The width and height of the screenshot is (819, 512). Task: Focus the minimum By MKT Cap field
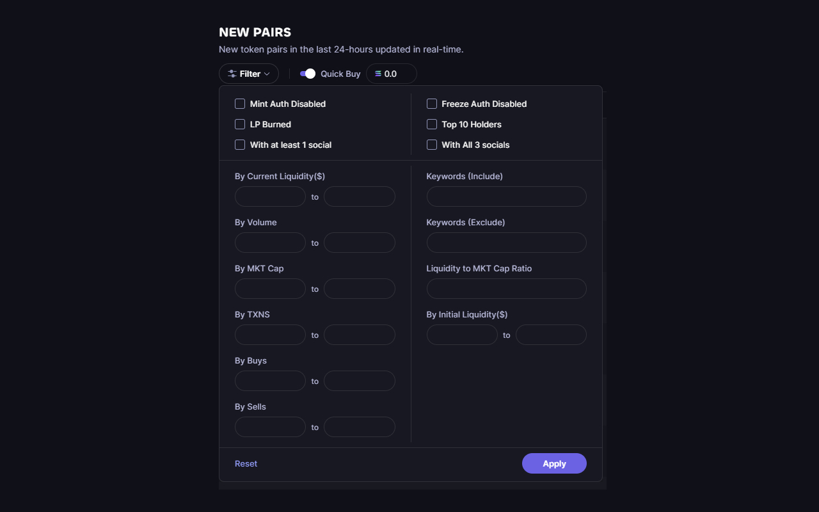(270, 289)
